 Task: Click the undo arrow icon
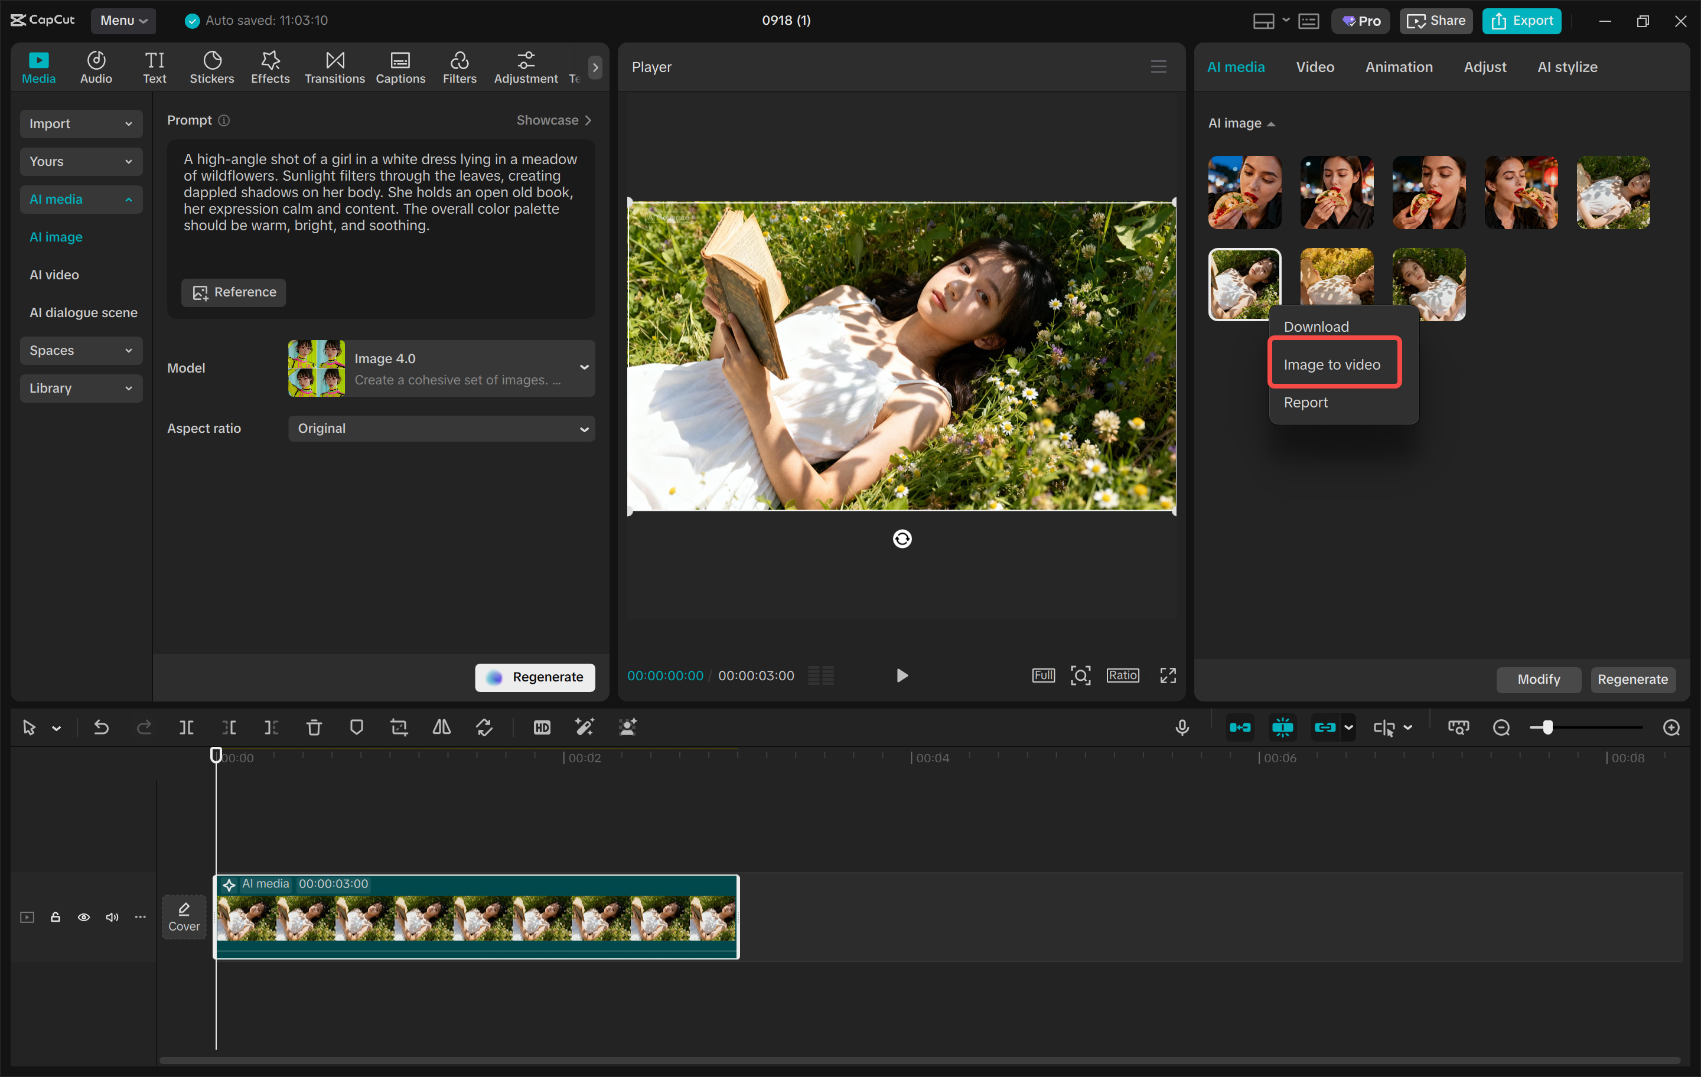pos(101,727)
